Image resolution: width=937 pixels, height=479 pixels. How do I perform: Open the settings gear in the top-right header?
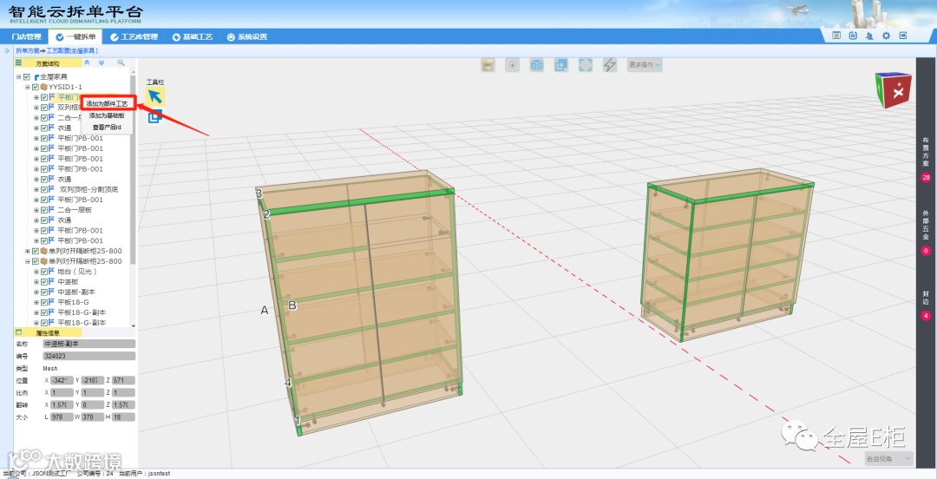coord(886,36)
